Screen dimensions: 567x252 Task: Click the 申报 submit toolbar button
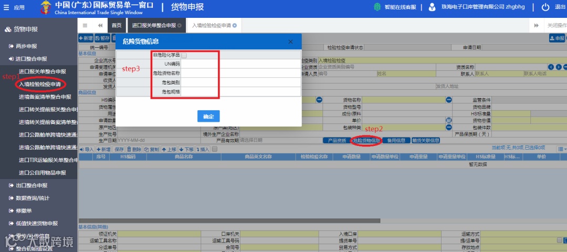pyautogui.click(x=557, y=38)
